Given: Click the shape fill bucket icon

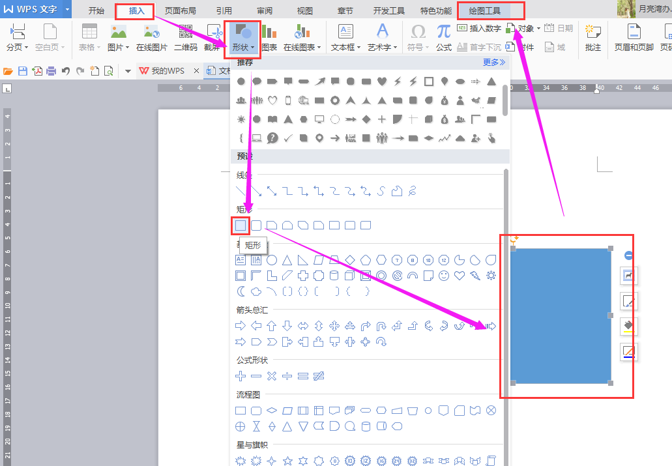Looking at the screenshot, I should coord(628,327).
